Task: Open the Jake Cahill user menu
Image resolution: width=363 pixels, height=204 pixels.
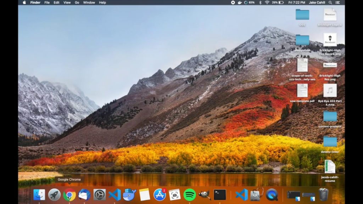Action: click(317, 2)
